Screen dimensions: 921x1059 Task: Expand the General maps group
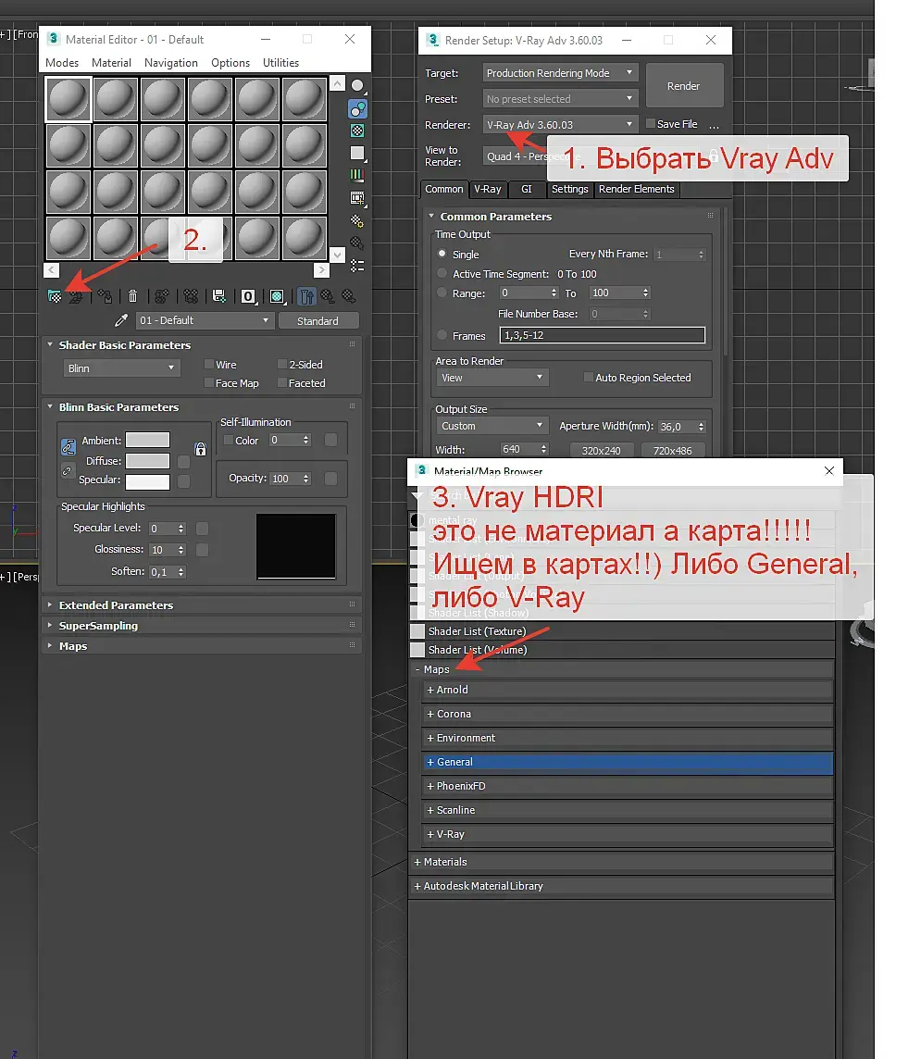click(627, 762)
